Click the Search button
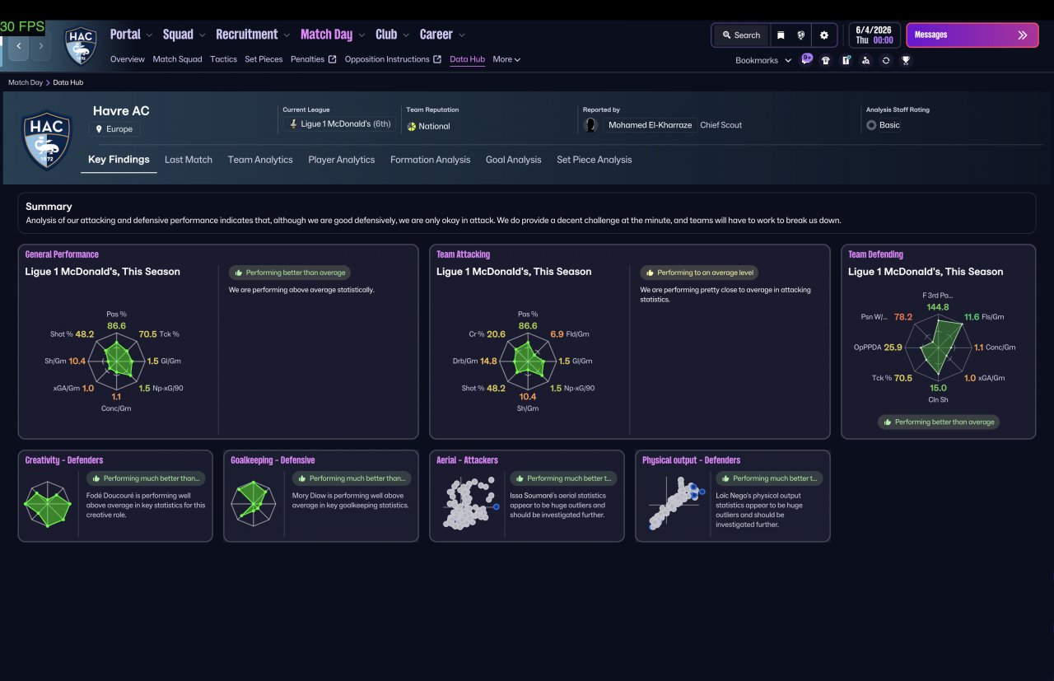Viewport: 1054px width, 681px height. (741, 35)
